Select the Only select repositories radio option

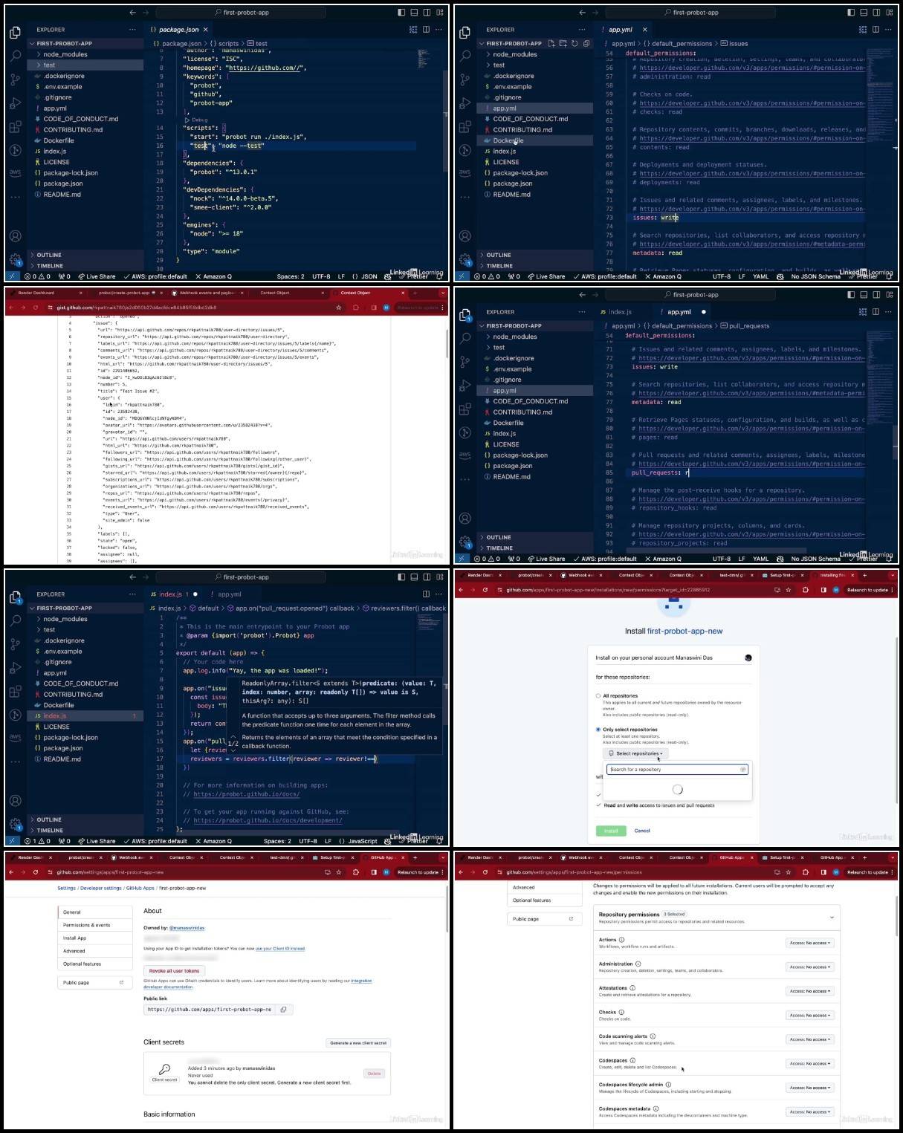pos(598,730)
